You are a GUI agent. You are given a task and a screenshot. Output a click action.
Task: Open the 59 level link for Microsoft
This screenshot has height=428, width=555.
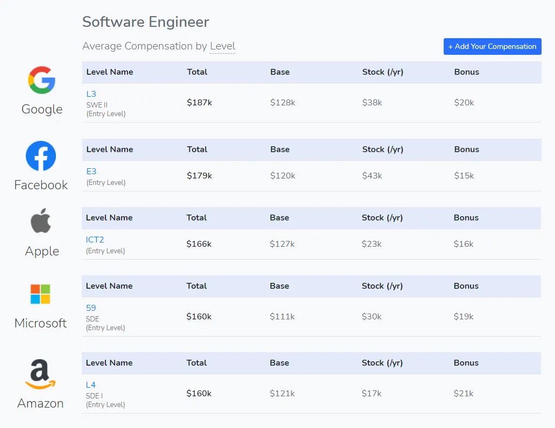[91, 308]
